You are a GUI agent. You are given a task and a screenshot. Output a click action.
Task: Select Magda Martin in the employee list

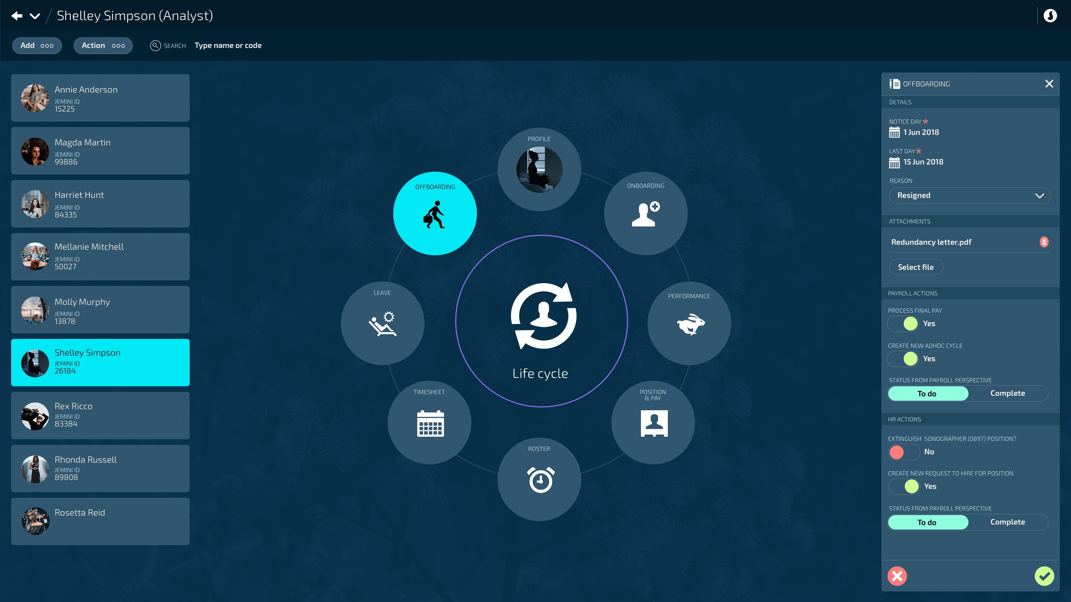(100, 151)
